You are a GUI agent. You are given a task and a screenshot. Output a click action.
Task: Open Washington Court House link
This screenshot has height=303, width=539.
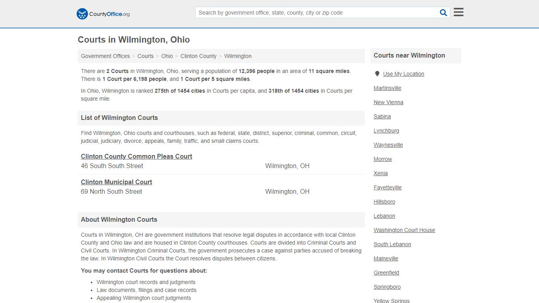pyautogui.click(x=404, y=230)
